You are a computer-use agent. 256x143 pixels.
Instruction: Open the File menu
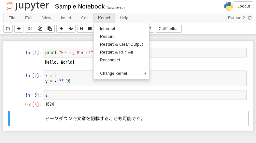click(x=12, y=18)
